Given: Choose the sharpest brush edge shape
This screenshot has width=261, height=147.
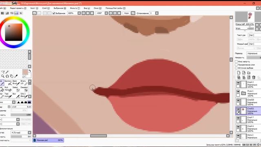Looking at the screenshot, I should 18,102.
